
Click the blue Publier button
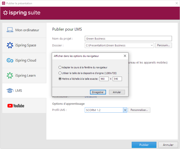(144, 145)
